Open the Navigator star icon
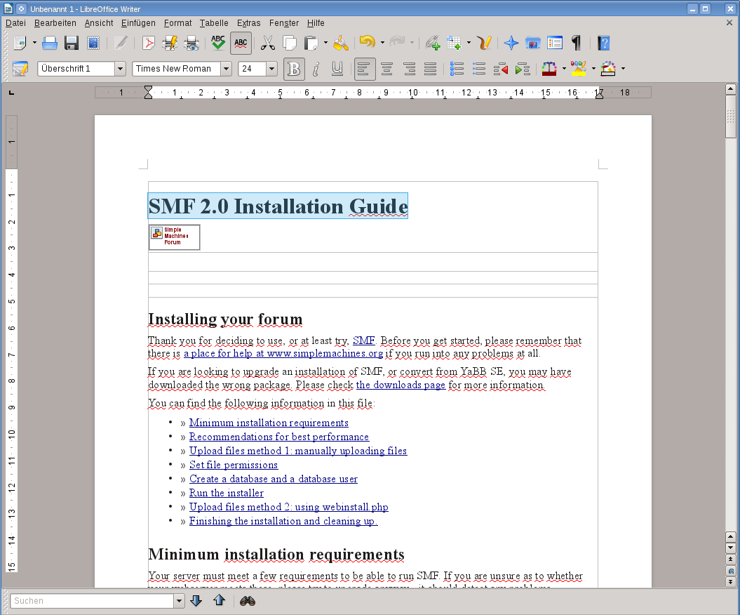The image size is (740, 615). pyautogui.click(x=511, y=44)
